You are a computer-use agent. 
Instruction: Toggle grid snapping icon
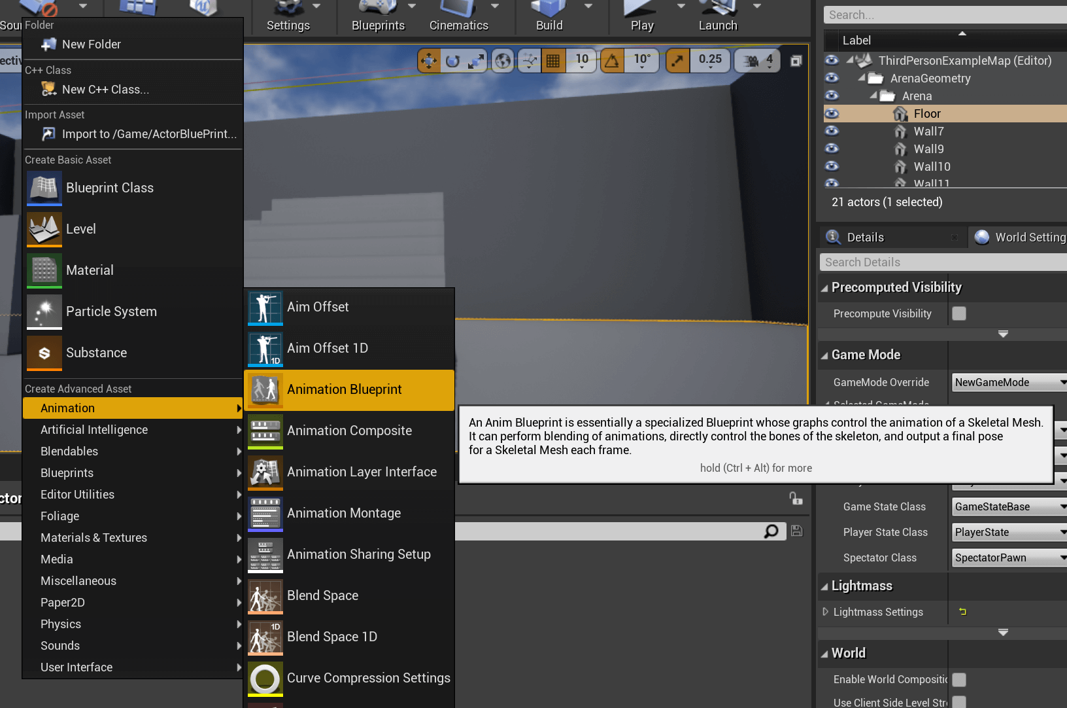pyautogui.click(x=553, y=61)
